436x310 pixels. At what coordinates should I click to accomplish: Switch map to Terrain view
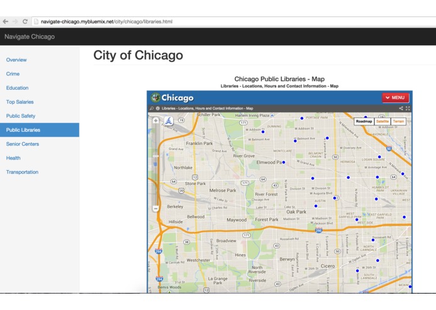coord(398,121)
